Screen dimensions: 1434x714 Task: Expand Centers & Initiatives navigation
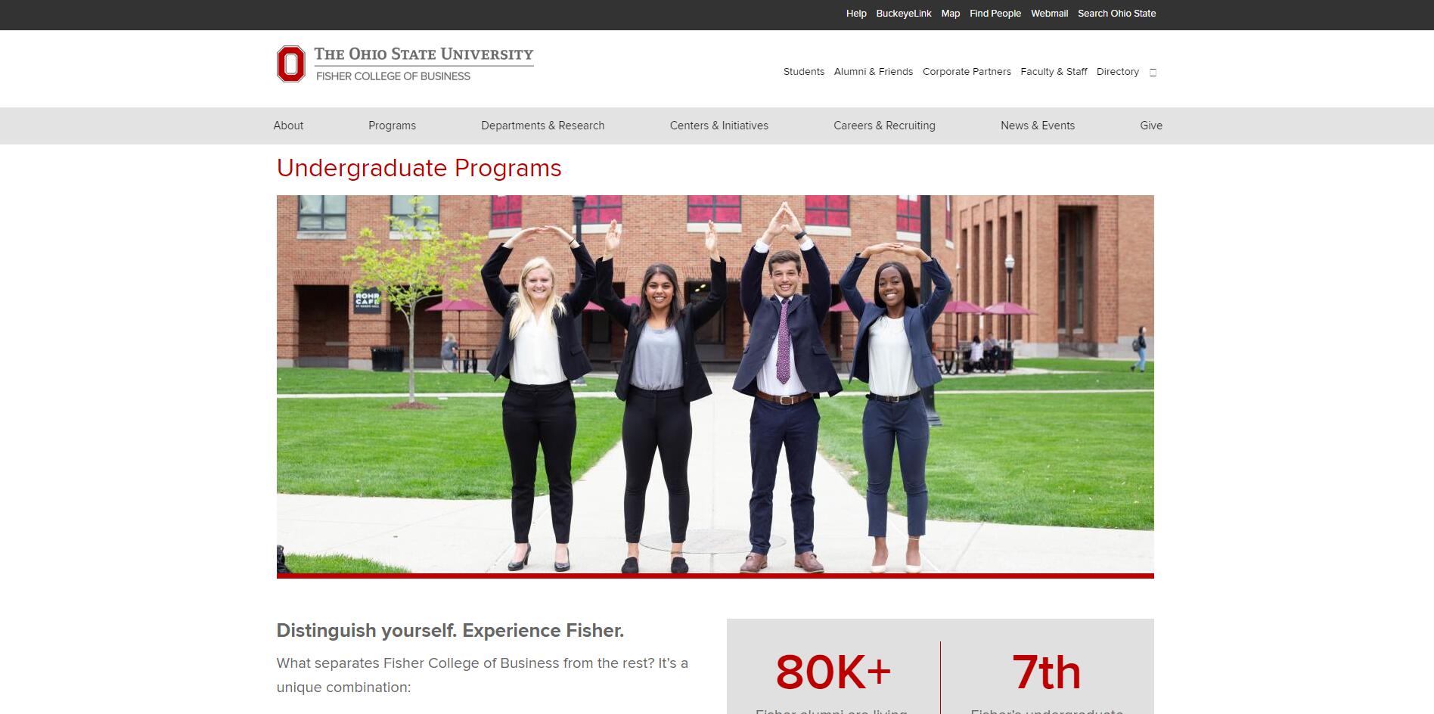[719, 126]
